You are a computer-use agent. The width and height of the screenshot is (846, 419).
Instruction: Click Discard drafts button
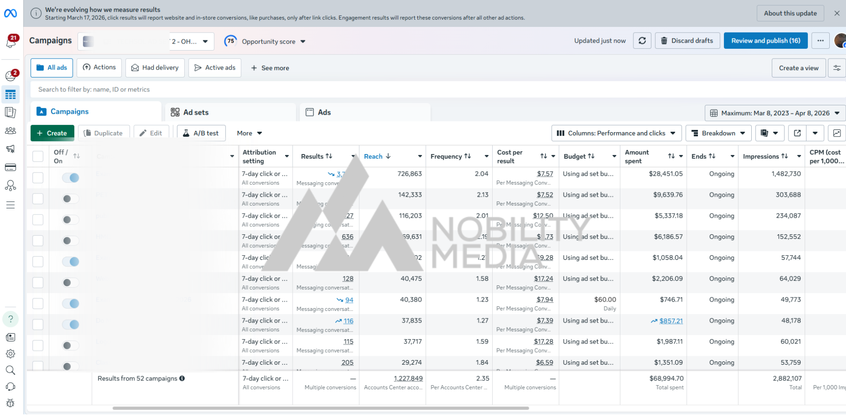pyautogui.click(x=687, y=41)
